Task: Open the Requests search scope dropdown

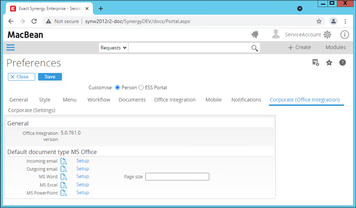Action: coord(113,48)
